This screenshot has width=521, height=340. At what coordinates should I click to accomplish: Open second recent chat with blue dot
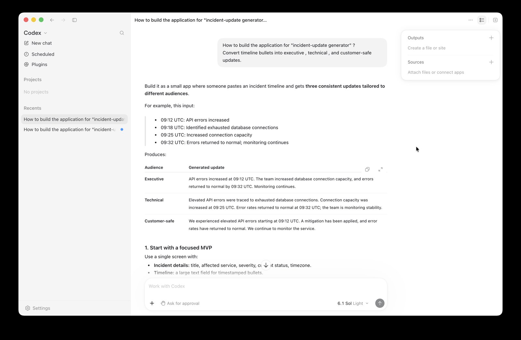(x=74, y=129)
